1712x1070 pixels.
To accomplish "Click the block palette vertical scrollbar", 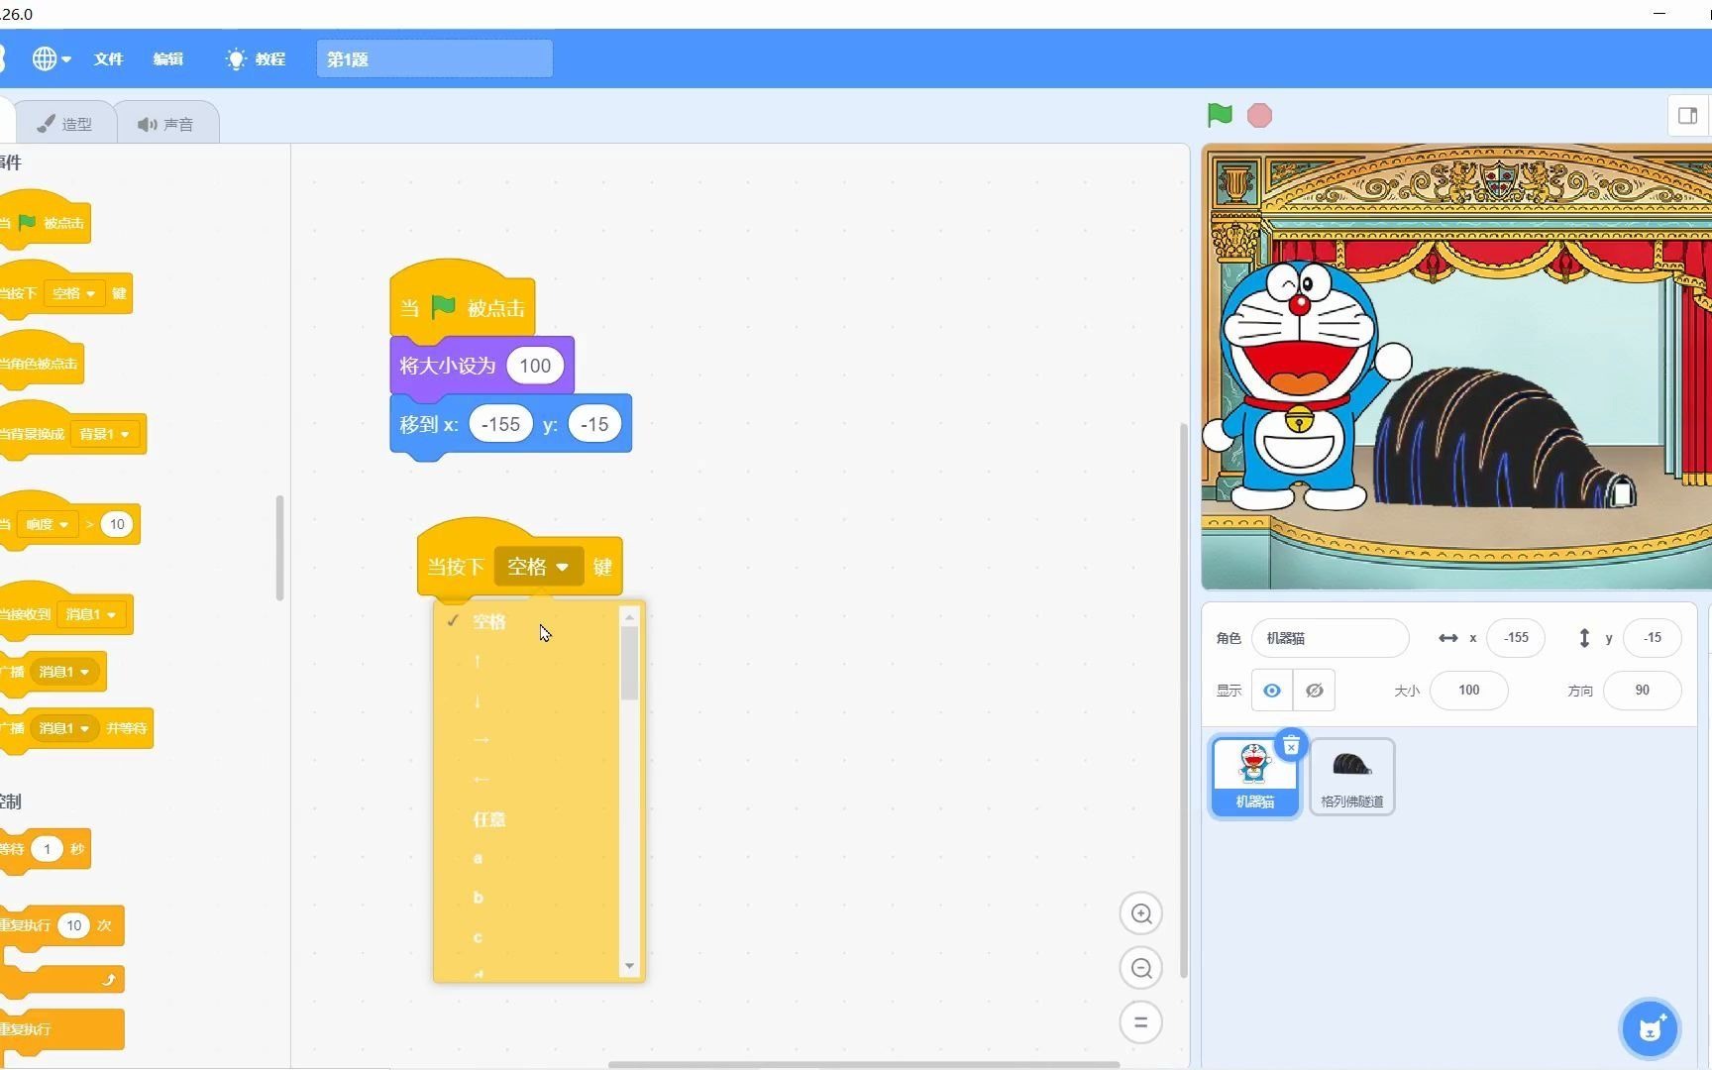I will click(279, 547).
